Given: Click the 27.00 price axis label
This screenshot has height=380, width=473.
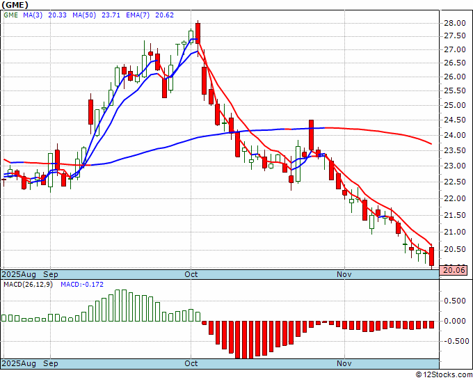Looking at the screenshot, I should [x=455, y=49].
